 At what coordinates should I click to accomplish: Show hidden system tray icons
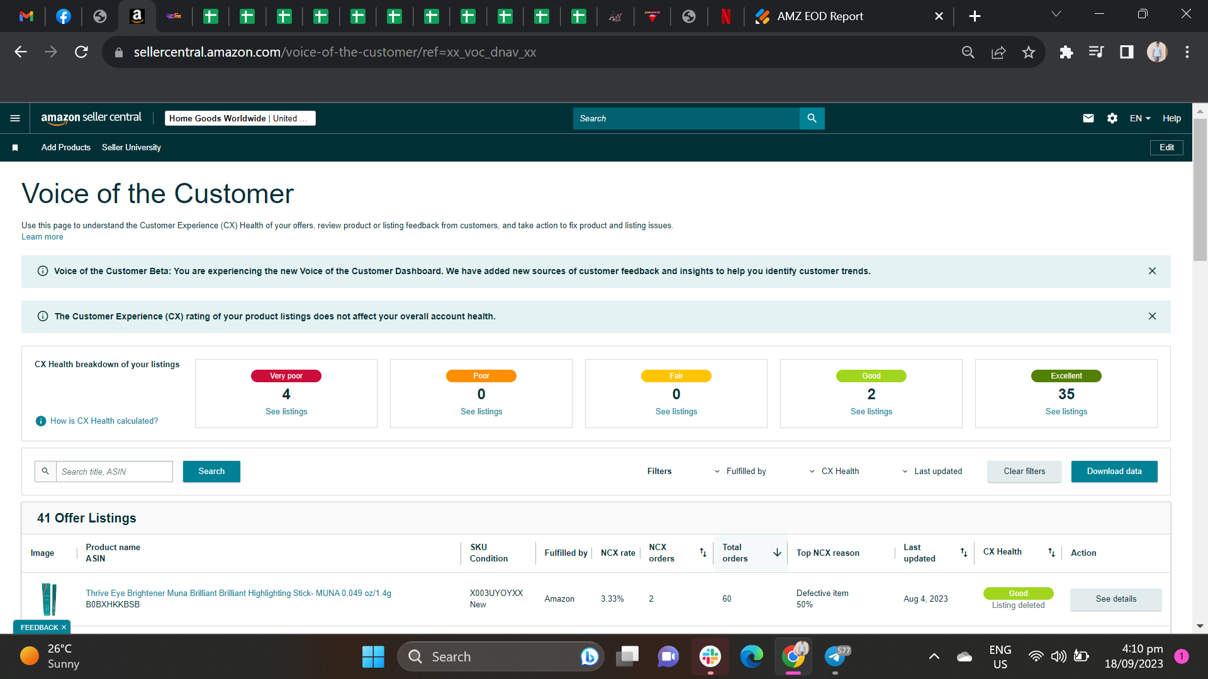pos(934,657)
